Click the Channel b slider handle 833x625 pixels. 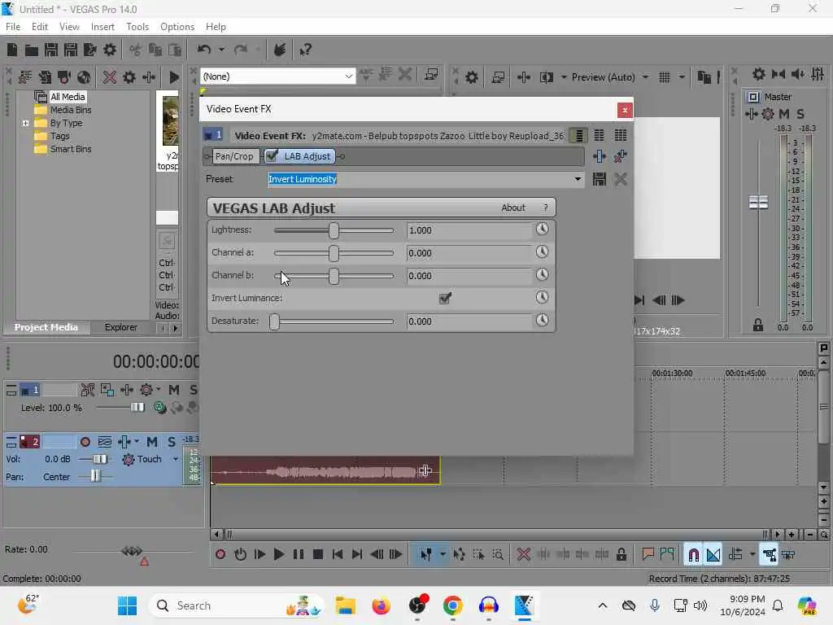click(334, 276)
